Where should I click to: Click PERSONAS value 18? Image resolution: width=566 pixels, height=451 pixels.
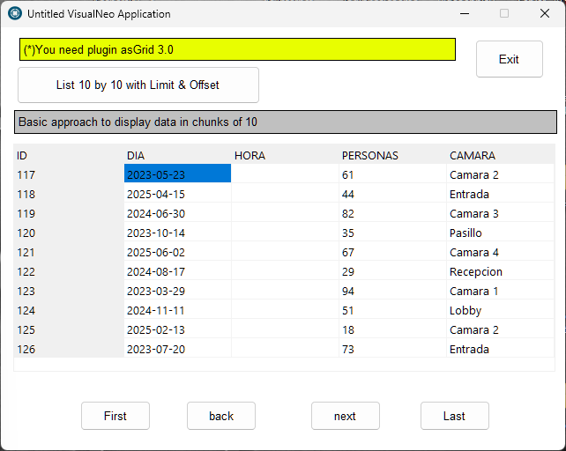click(392, 329)
